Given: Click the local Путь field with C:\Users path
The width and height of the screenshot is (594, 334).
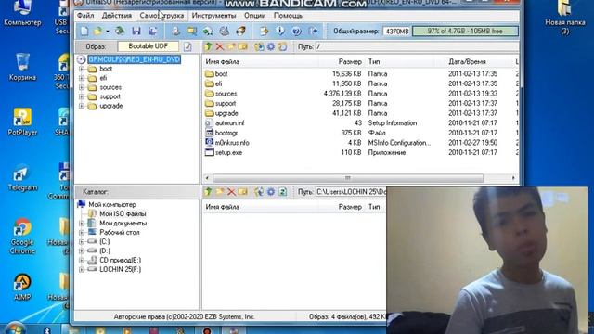Looking at the screenshot, I should point(351,192).
